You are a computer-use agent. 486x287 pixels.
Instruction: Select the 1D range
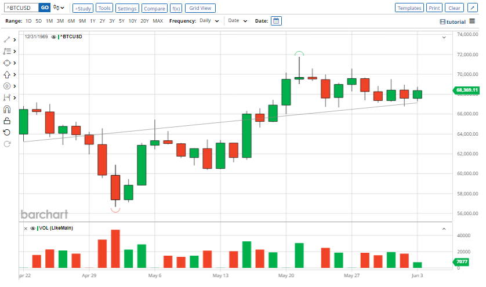click(x=28, y=21)
